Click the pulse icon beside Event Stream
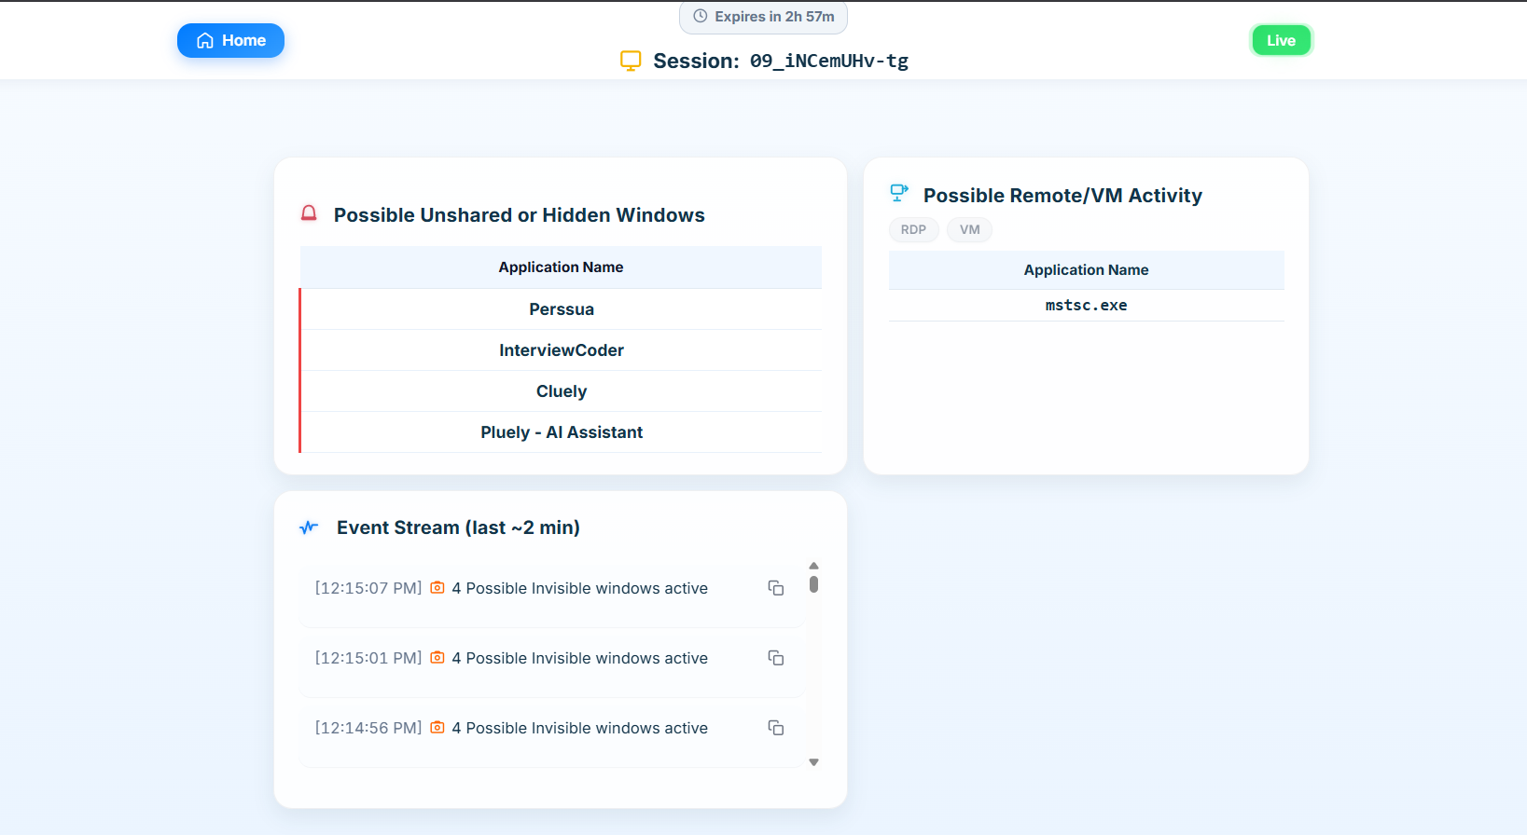 309,527
